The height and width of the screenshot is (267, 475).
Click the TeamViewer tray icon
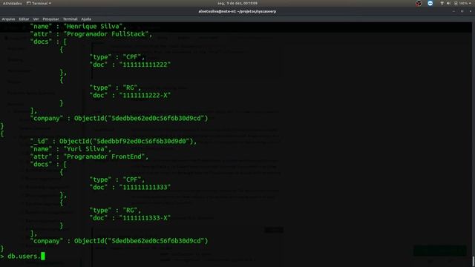(430, 3)
